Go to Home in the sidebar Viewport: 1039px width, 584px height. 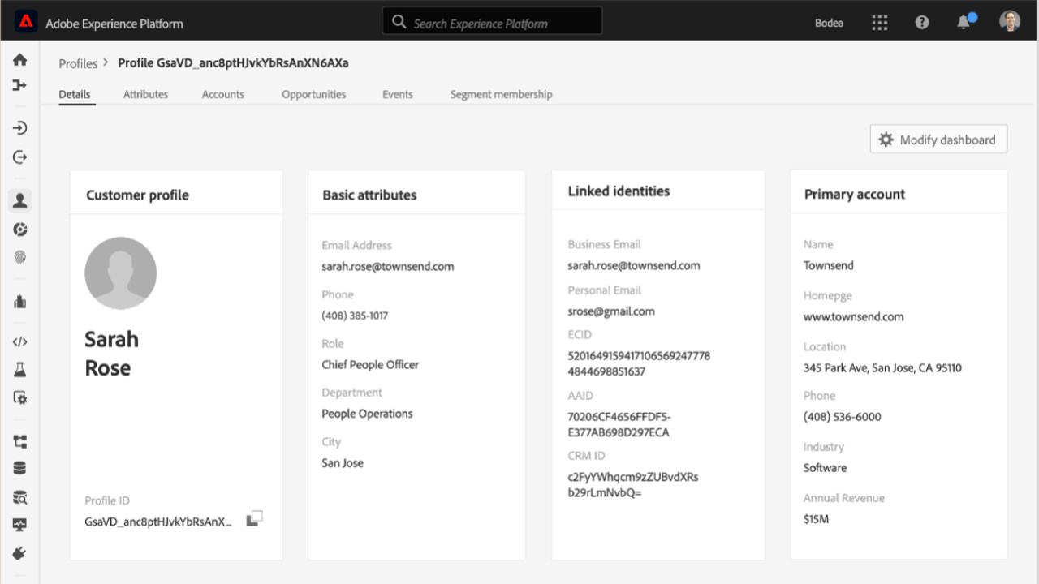[x=20, y=59]
